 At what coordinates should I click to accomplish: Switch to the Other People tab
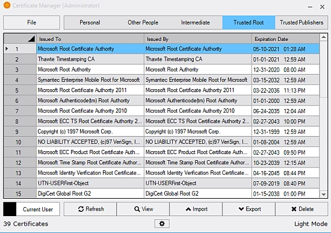(143, 22)
